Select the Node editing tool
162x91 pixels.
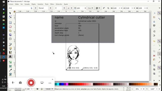(x=10, y=17)
